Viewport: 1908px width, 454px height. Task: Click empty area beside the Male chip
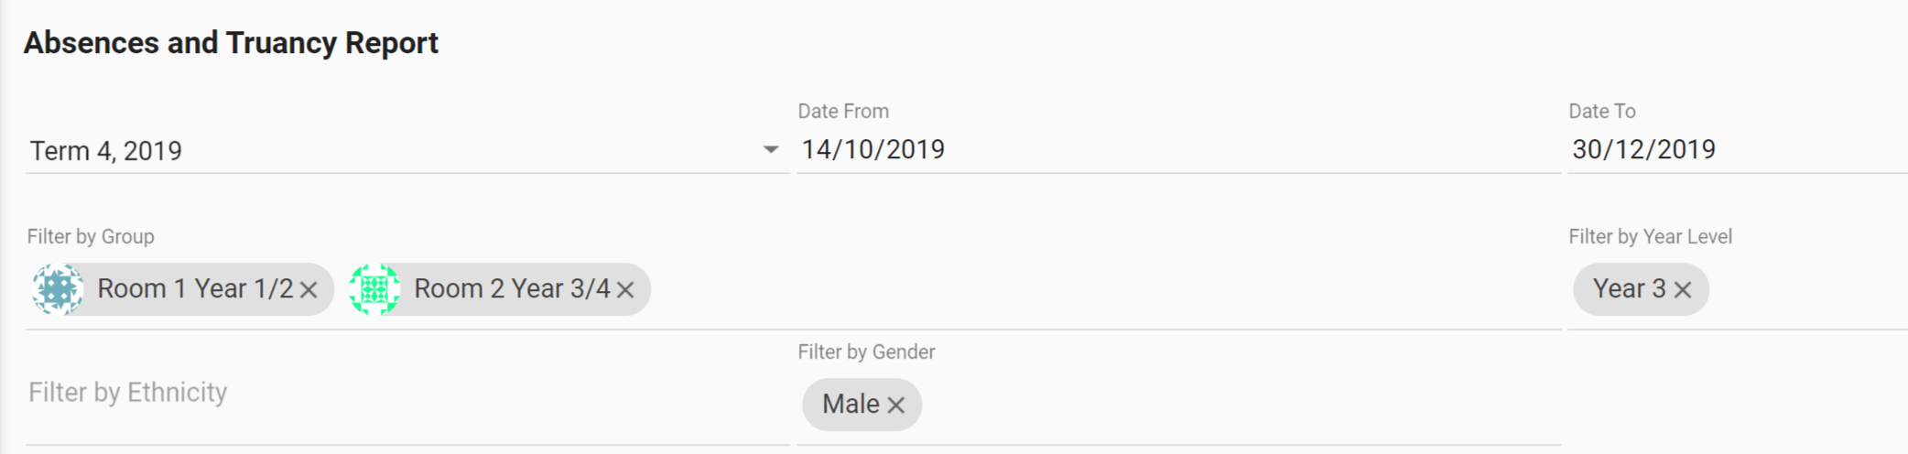1236,404
